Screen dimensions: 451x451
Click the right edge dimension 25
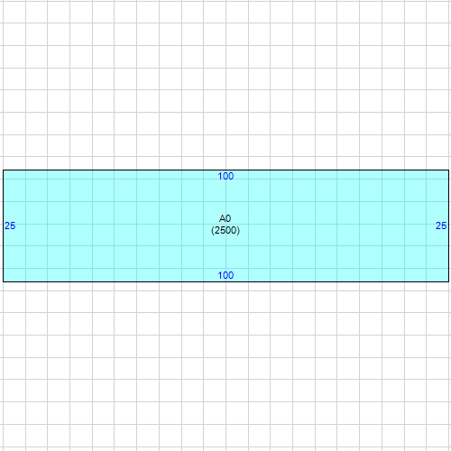[x=441, y=225]
